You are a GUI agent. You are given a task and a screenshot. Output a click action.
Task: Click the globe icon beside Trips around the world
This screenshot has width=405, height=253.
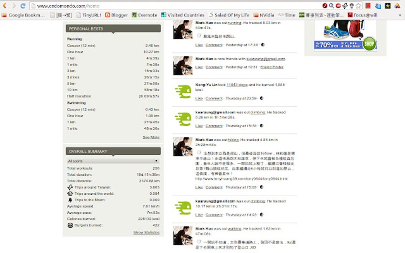[x=70, y=194]
